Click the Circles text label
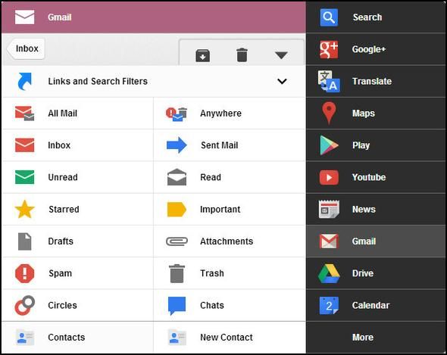 [x=62, y=306]
